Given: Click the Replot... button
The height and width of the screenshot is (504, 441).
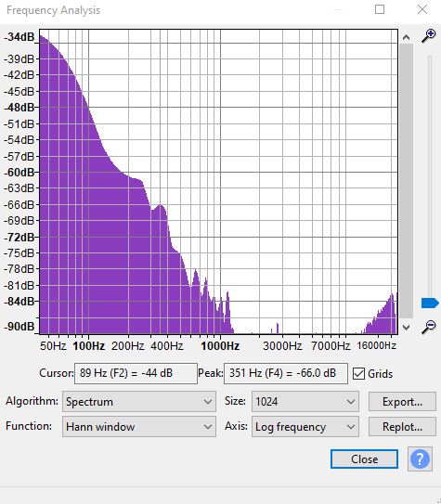Looking at the screenshot, I should 402,427.
